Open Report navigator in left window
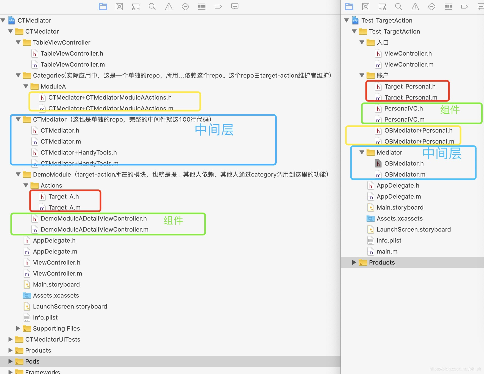The width and height of the screenshot is (484, 374). (x=235, y=7)
